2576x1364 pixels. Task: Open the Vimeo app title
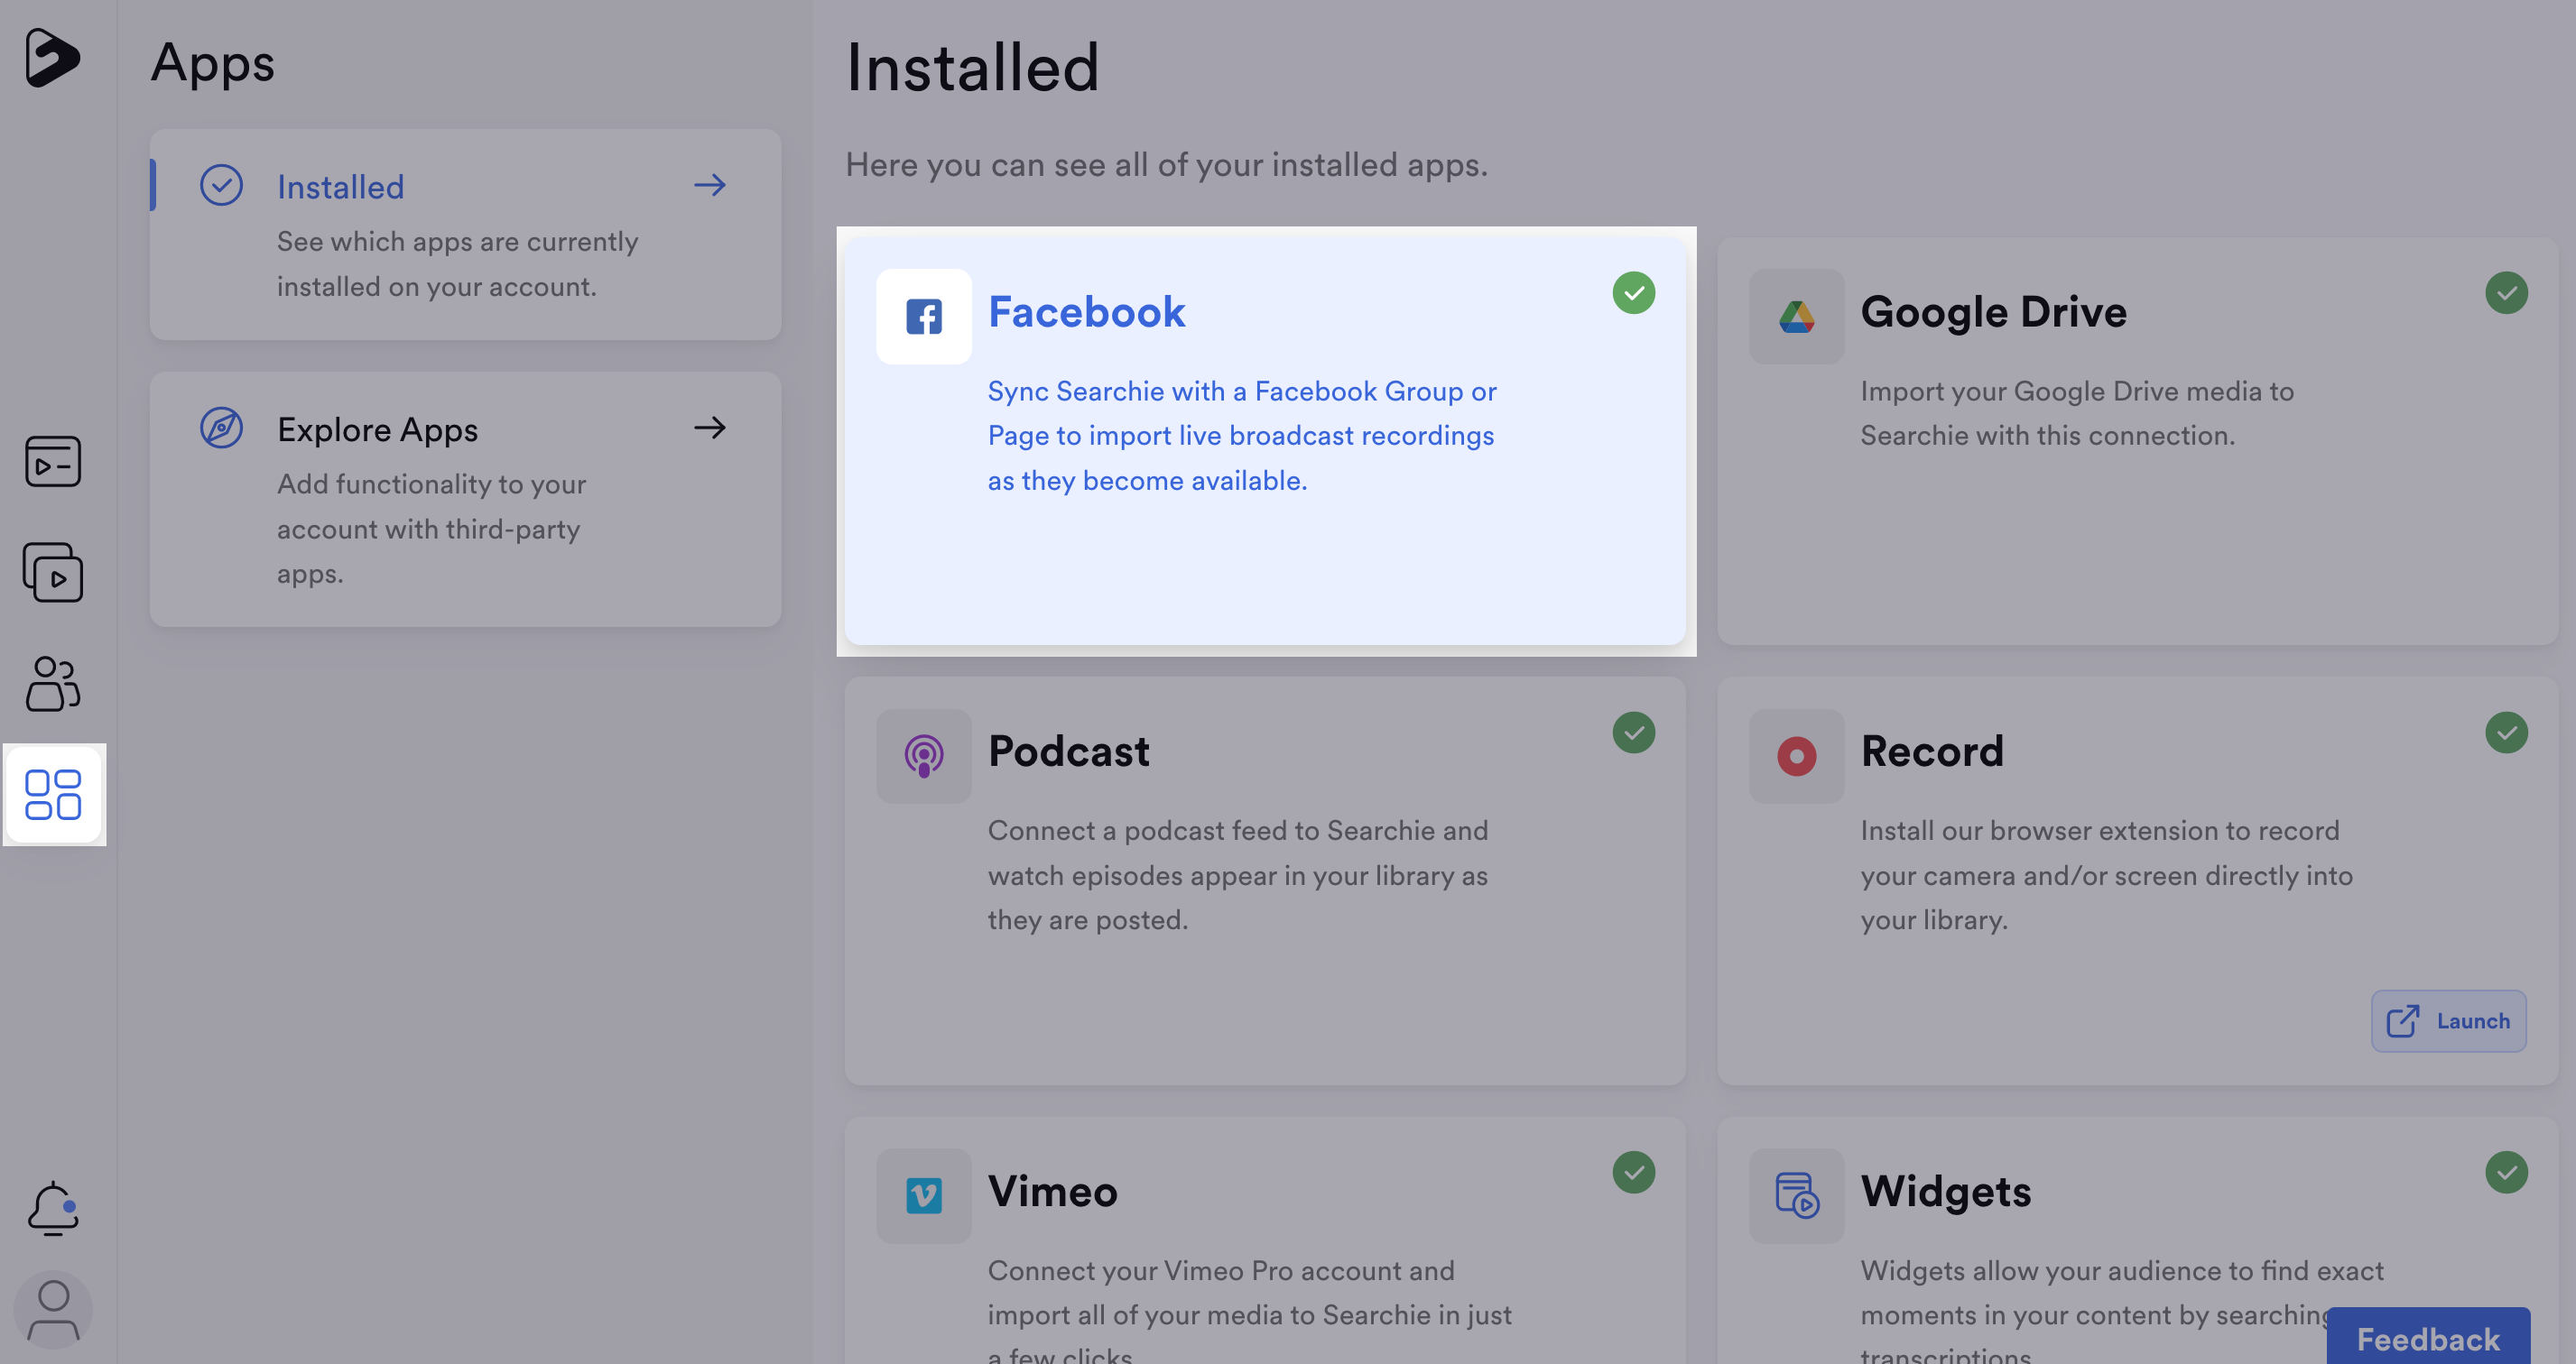pos(1052,1191)
